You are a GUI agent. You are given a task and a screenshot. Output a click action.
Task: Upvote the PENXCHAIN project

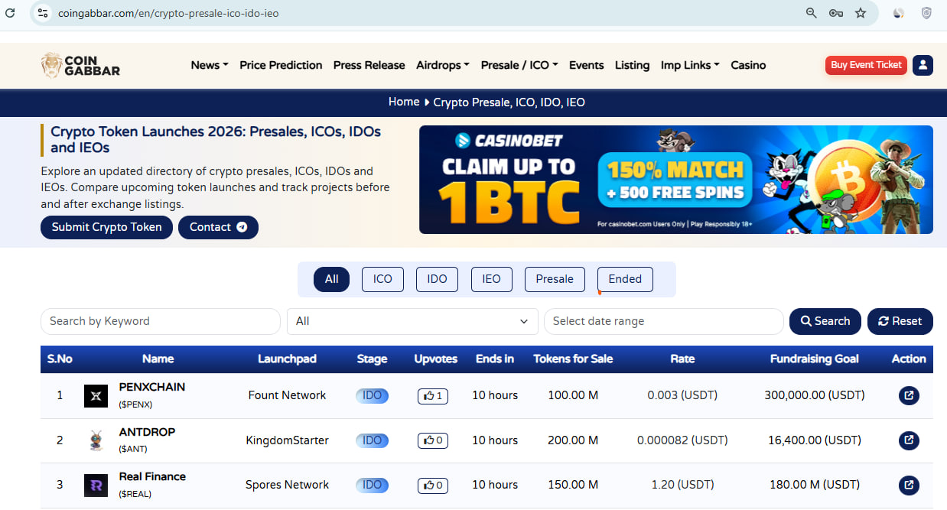click(432, 395)
